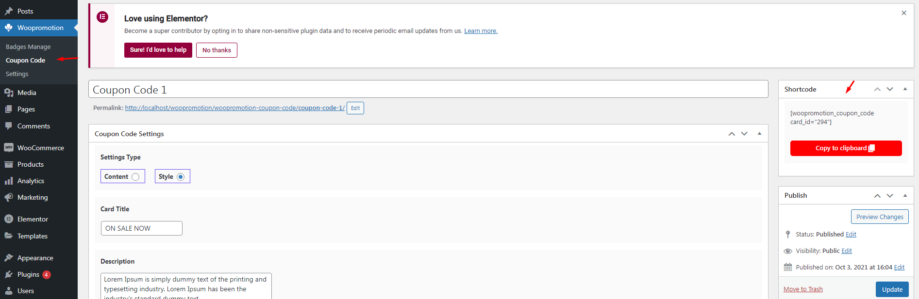The width and height of the screenshot is (919, 299).
Task: Edit the Public visibility
Action: click(847, 251)
